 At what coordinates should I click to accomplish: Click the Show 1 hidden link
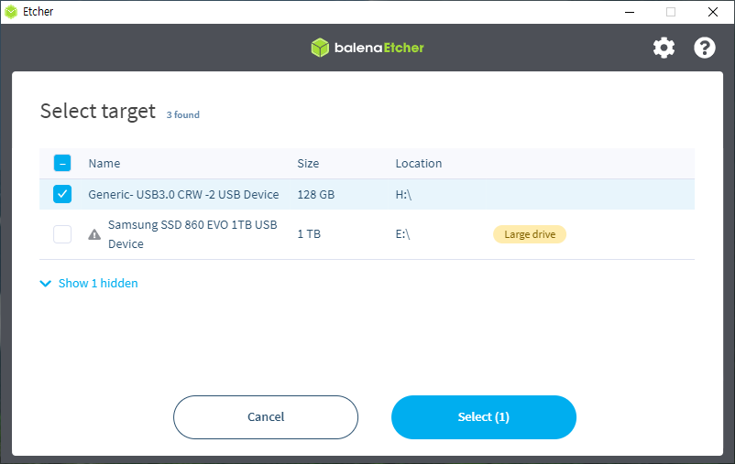pos(98,284)
